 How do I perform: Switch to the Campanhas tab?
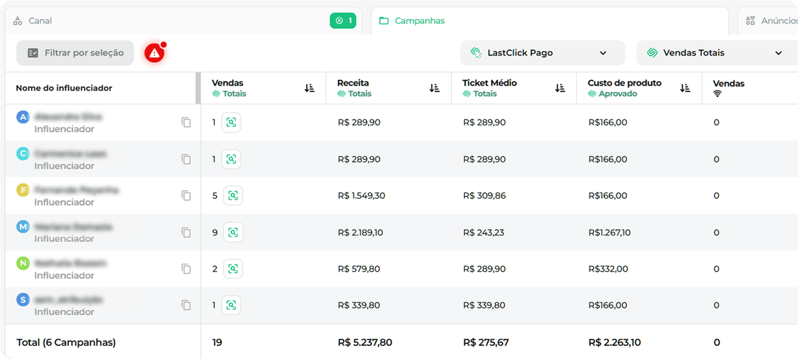pos(419,21)
